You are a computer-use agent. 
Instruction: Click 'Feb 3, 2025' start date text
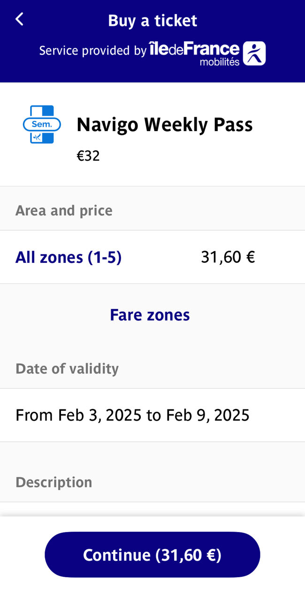tap(99, 415)
